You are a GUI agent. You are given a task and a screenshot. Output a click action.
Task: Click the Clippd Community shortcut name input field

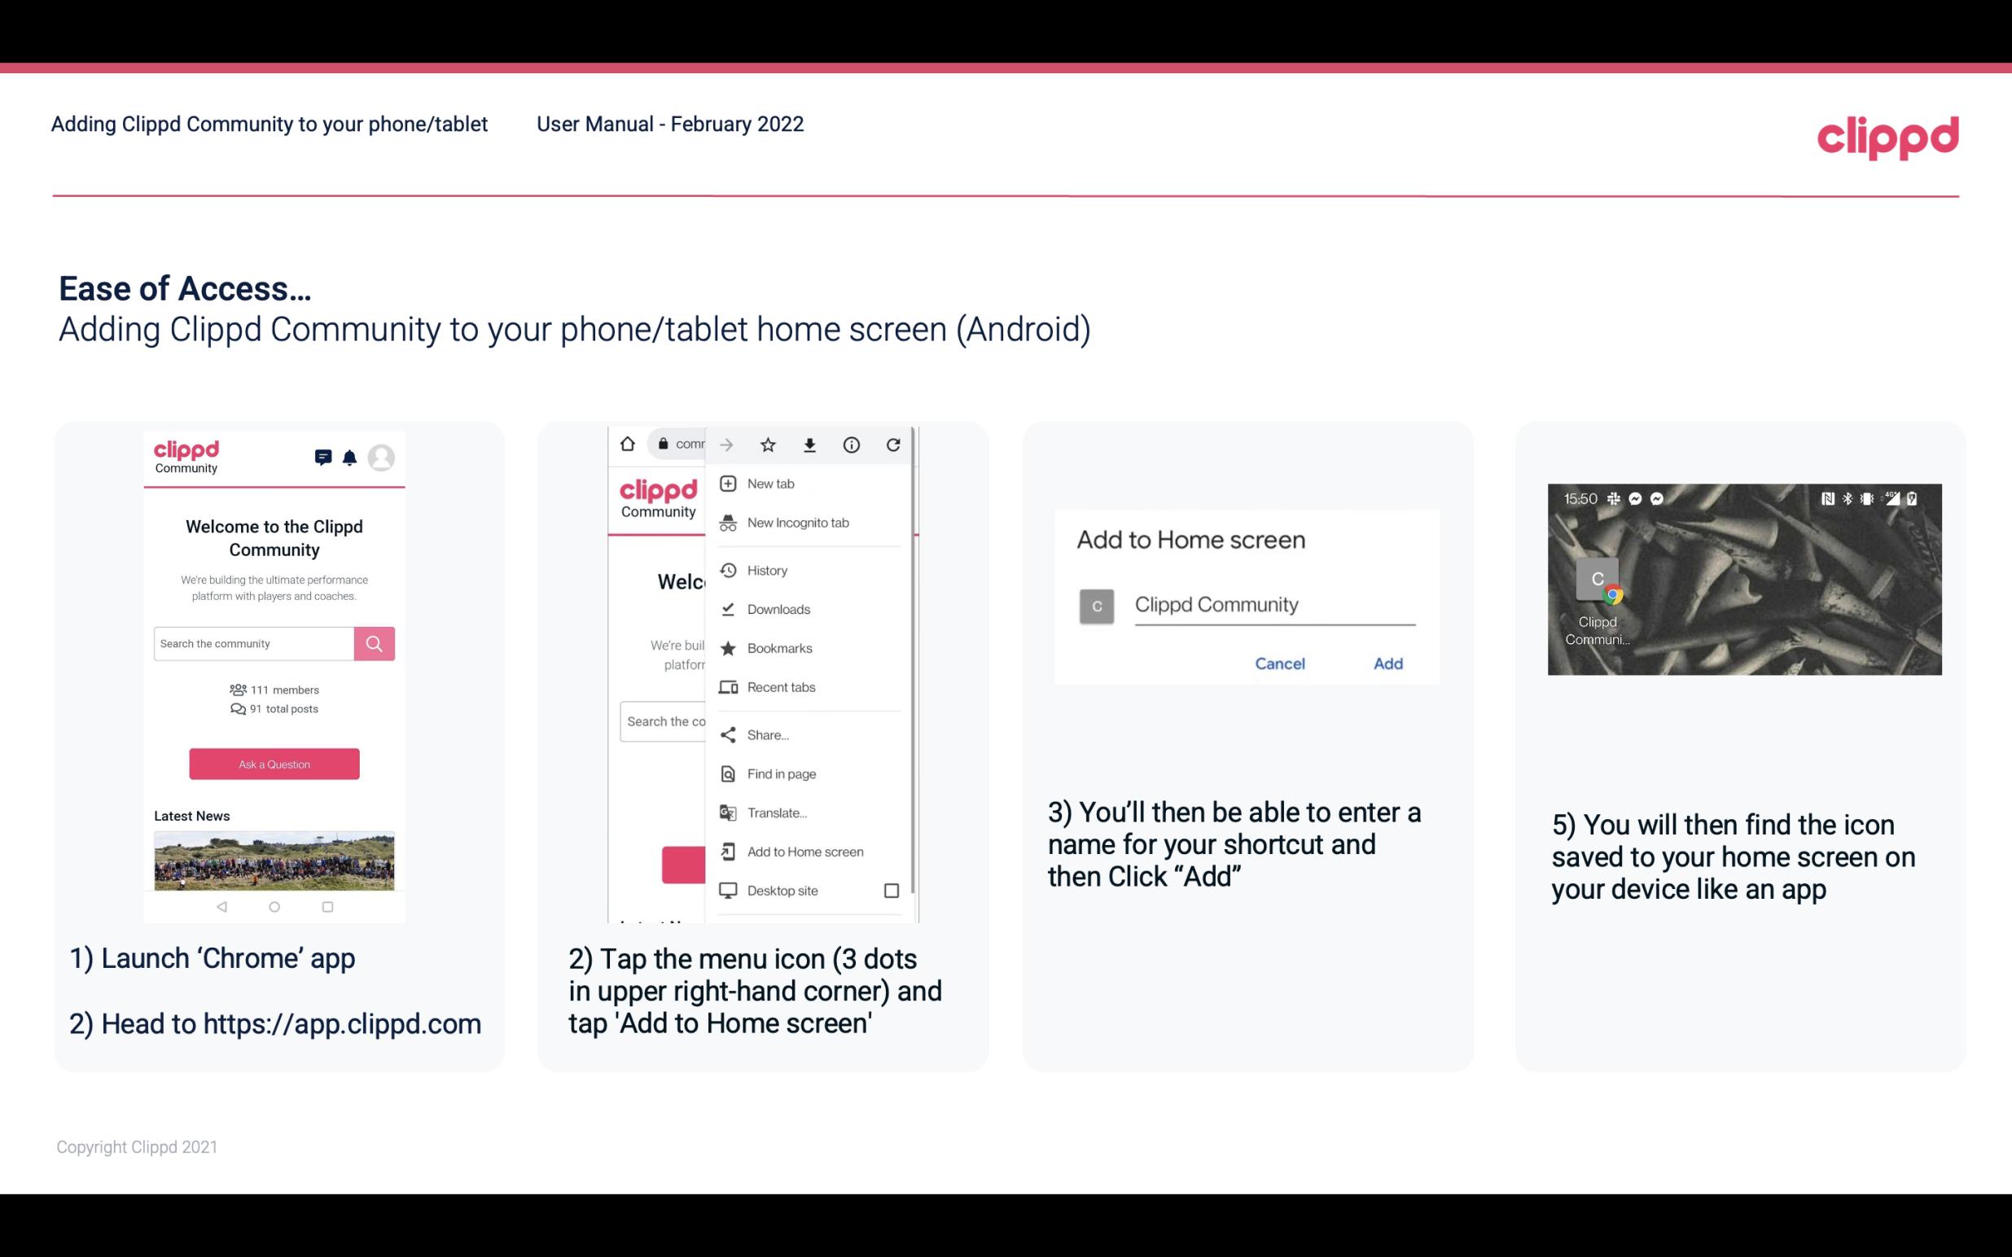point(1270,602)
